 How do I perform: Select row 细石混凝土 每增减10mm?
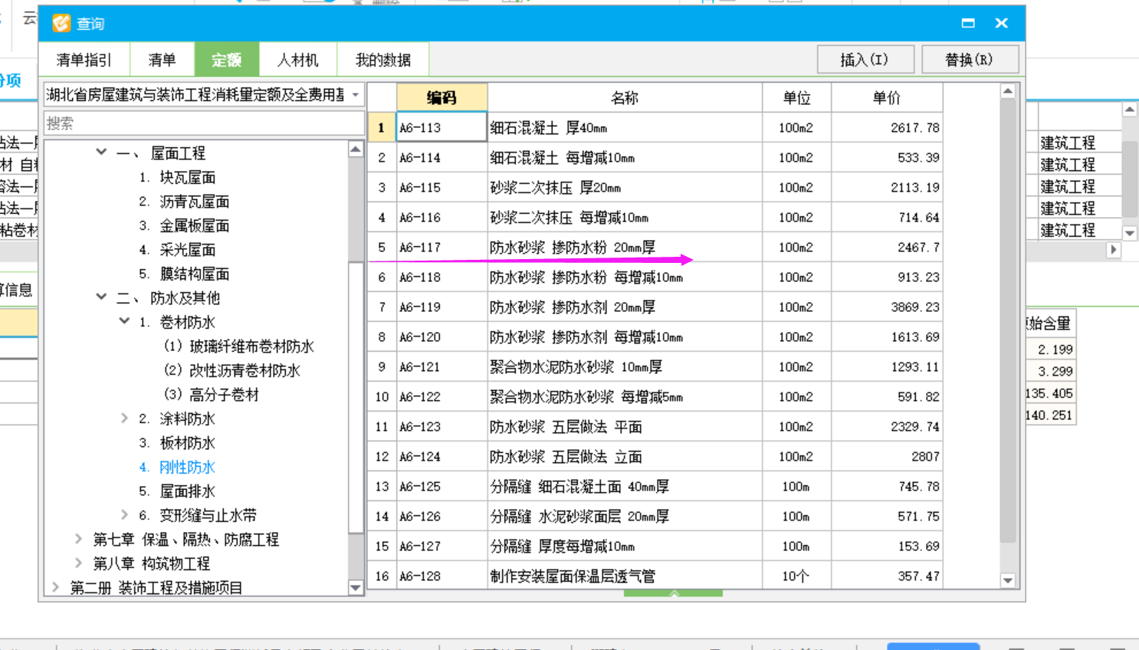tap(655, 157)
